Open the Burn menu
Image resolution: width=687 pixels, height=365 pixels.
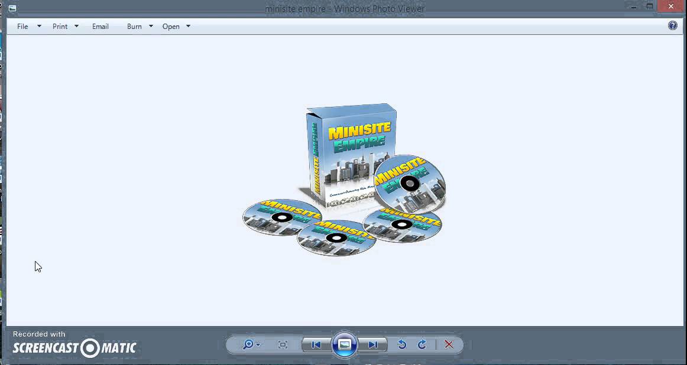[x=134, y=27]
